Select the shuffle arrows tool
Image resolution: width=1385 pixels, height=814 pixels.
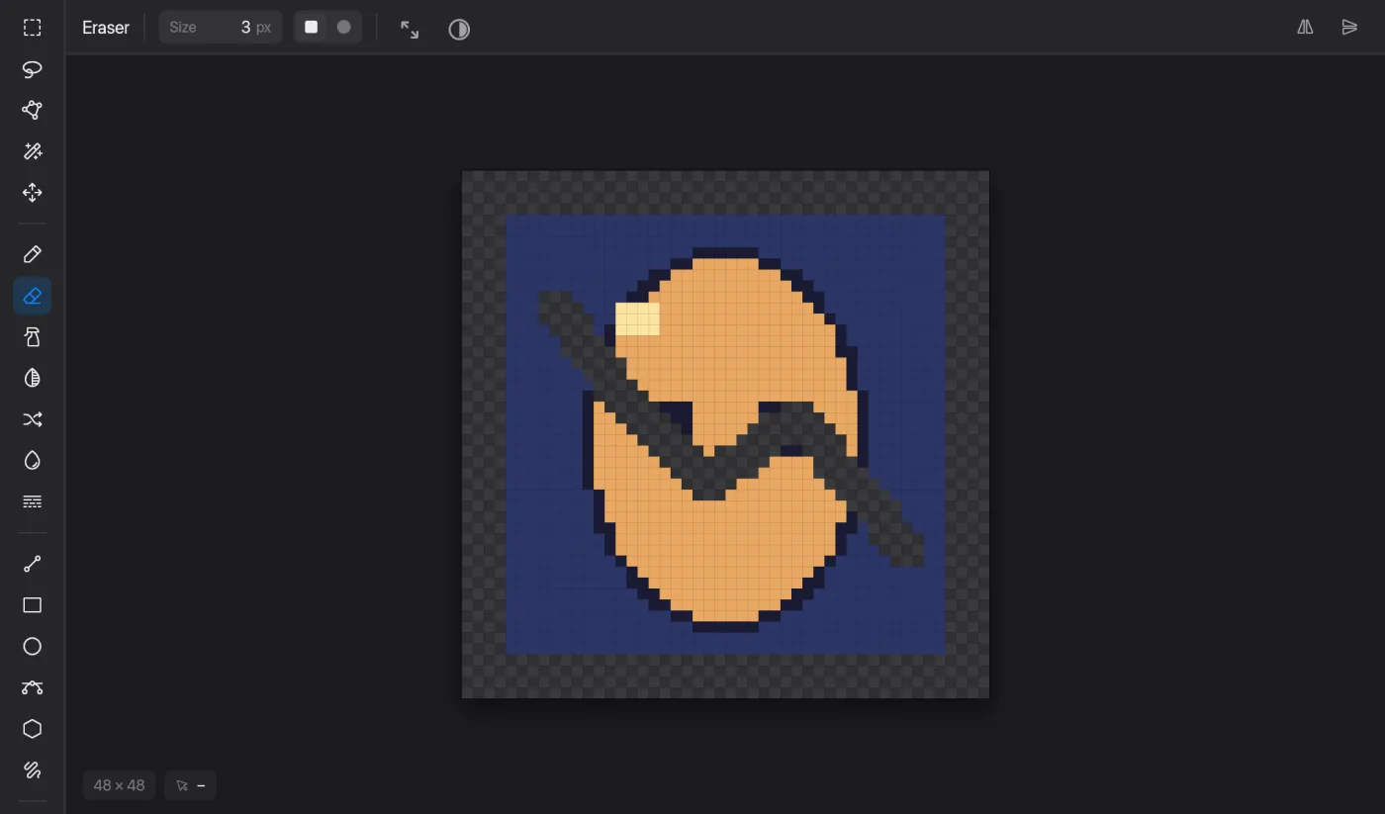pyautogui.click(x=33, y=419)
